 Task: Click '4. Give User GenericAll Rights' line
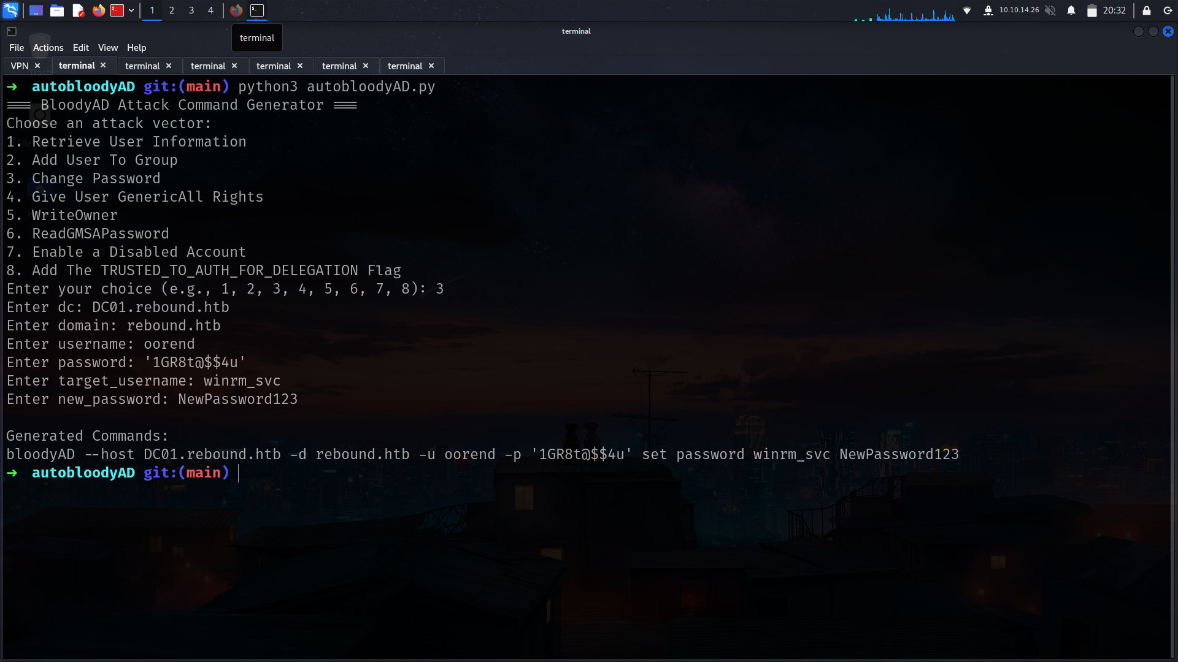(135, 197)
